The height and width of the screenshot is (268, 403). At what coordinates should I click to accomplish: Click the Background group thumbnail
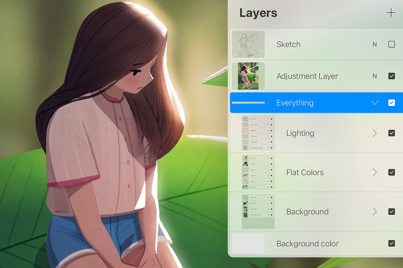click(x=258, y=212)
